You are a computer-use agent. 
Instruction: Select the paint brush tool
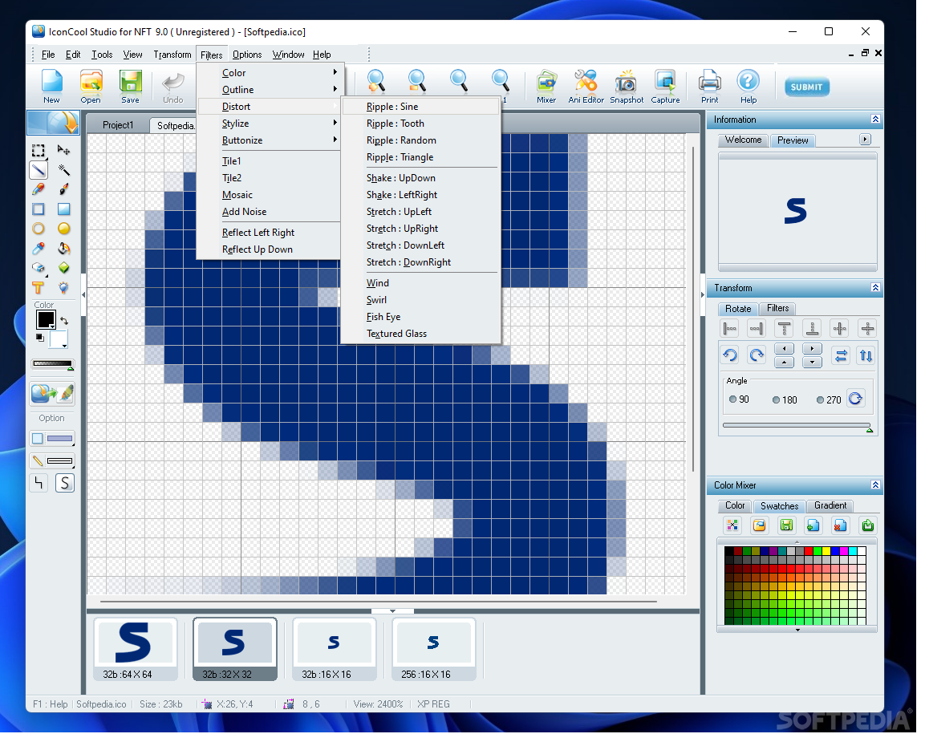63,190
